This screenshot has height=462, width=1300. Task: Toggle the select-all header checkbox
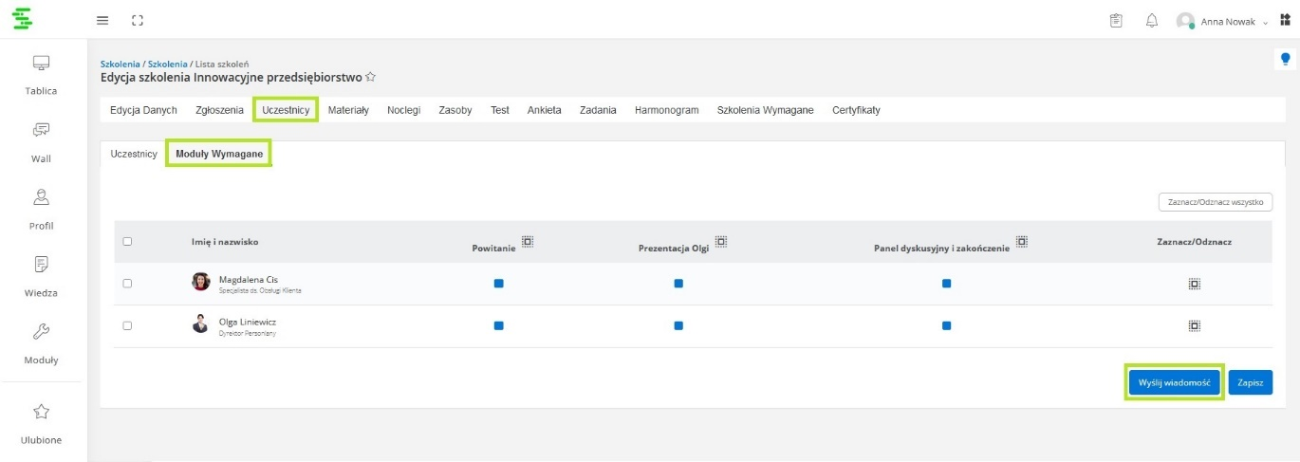click(127, 242)
